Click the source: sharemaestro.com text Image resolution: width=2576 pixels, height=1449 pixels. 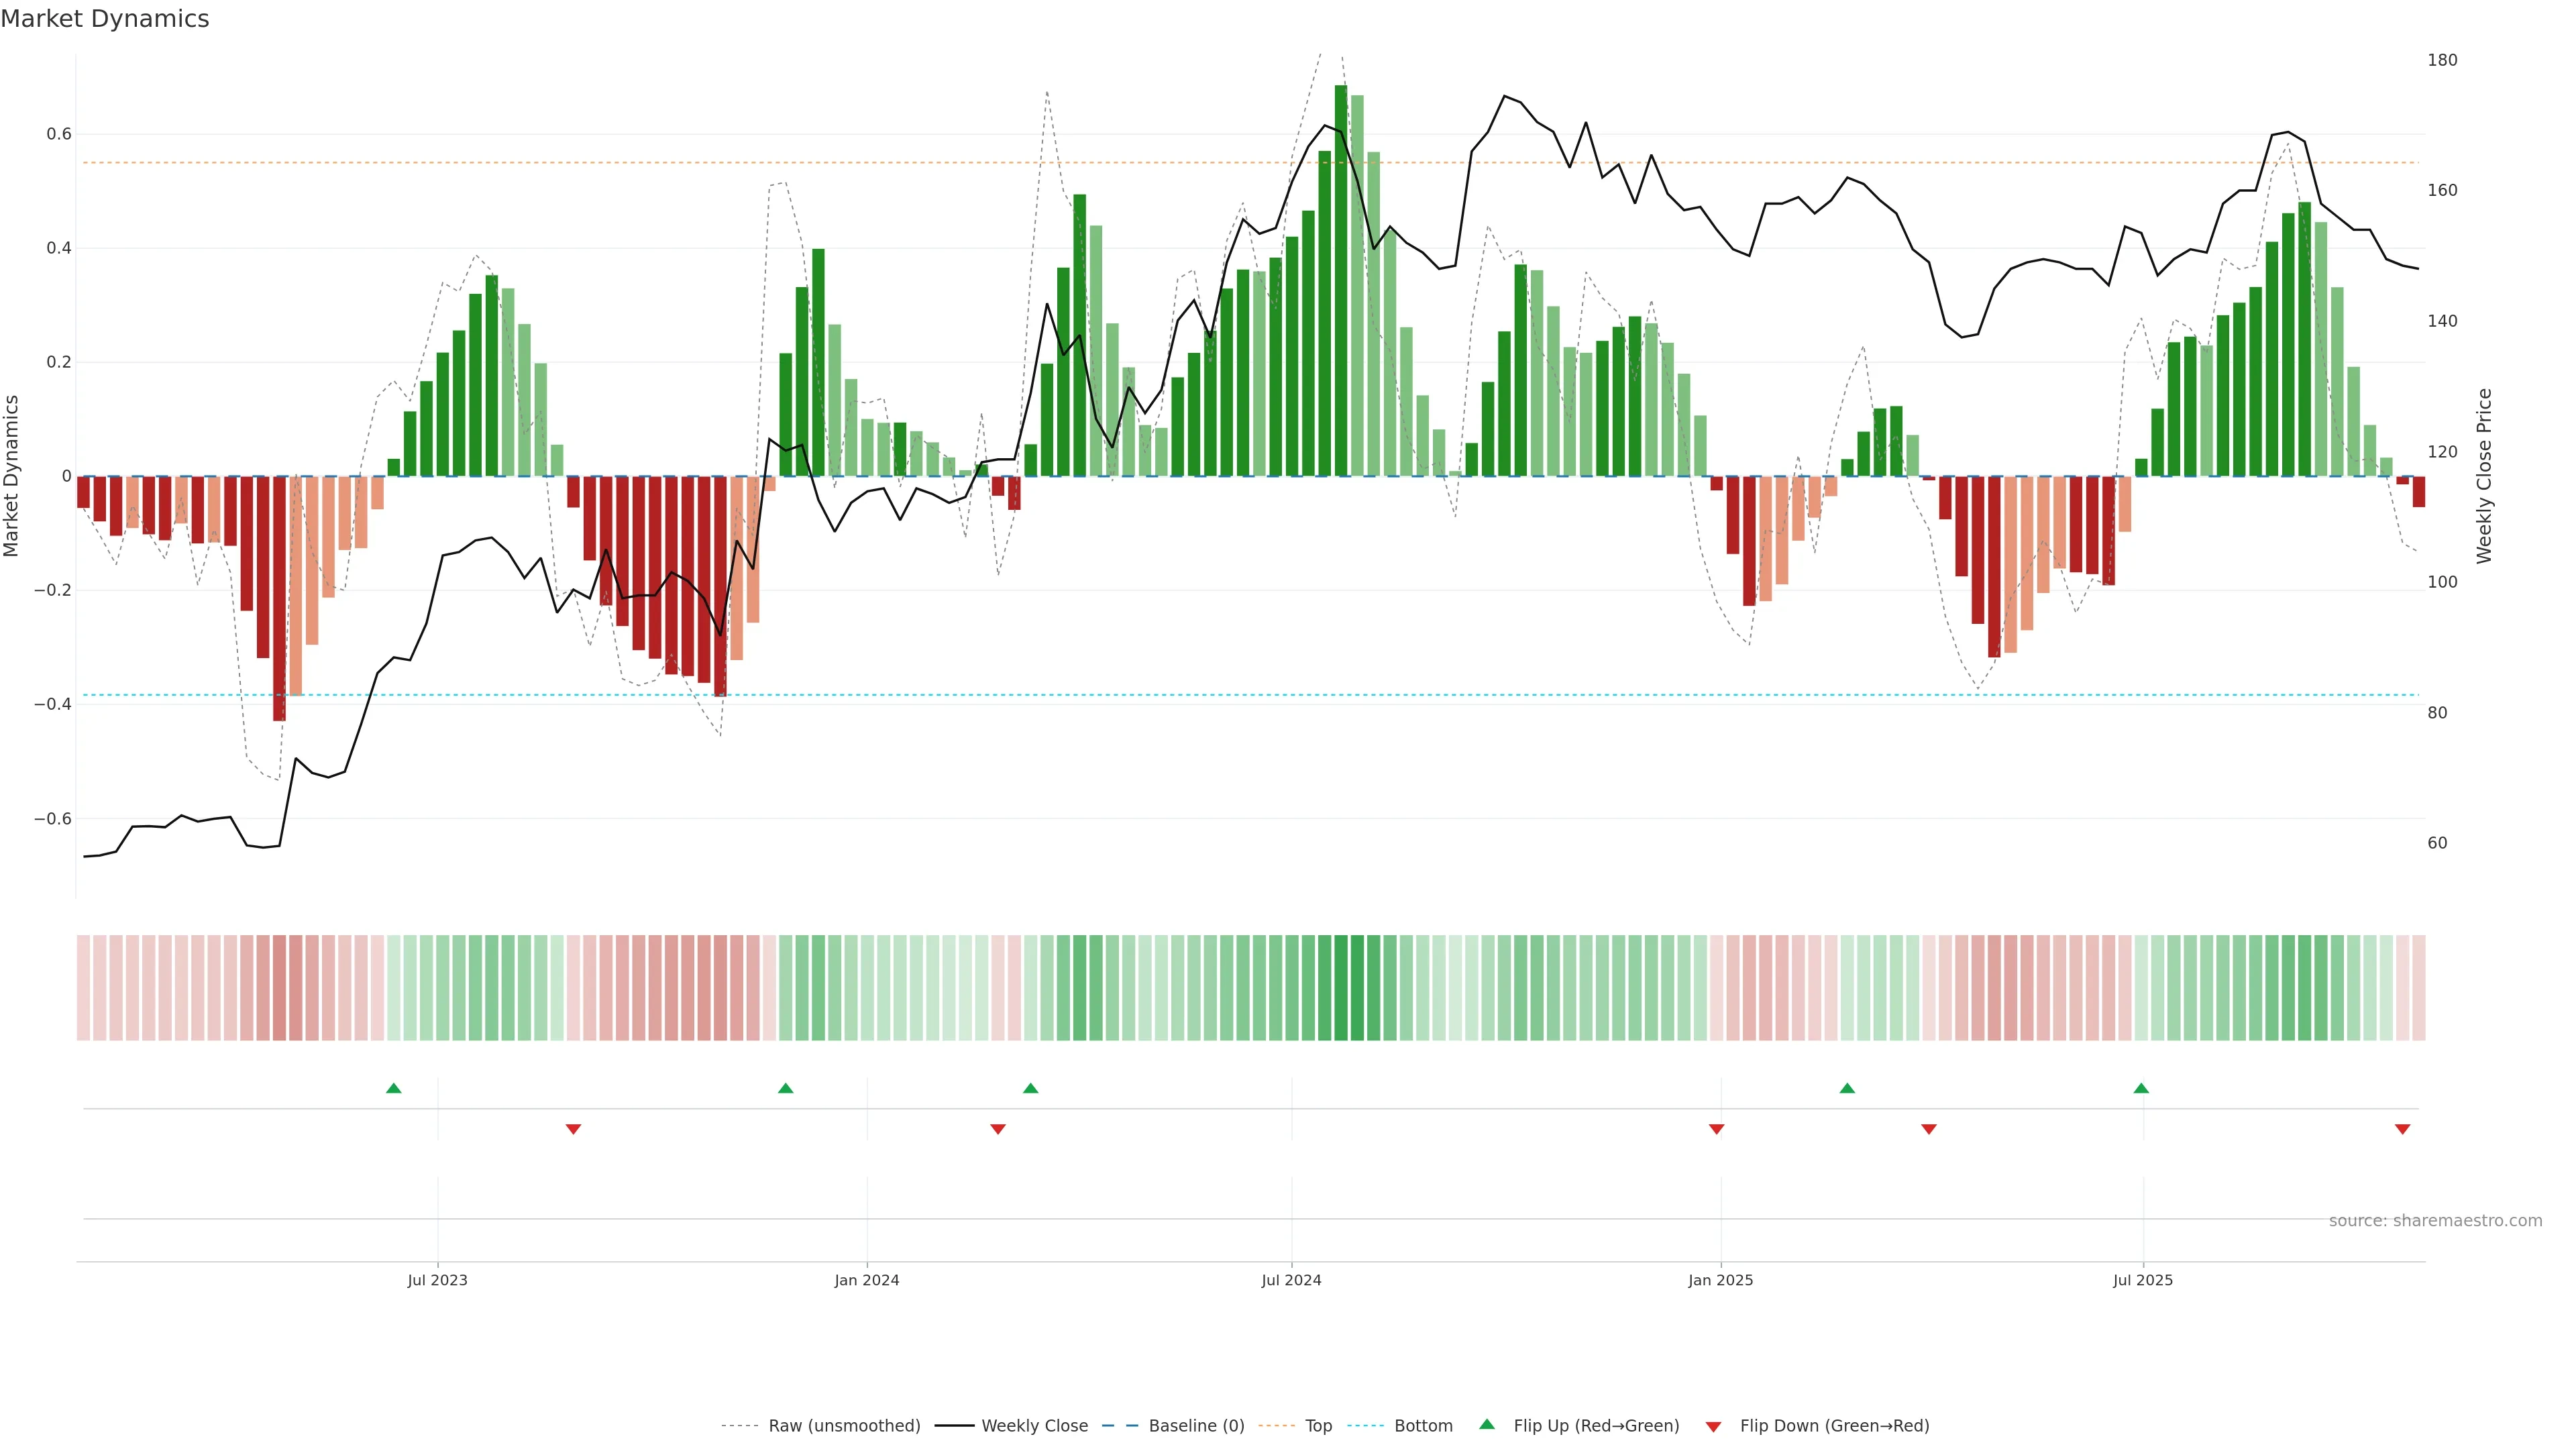2435,1221
